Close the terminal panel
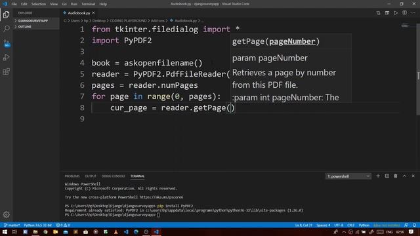Viewport: 420px width, 236px height. click(413, 176)
